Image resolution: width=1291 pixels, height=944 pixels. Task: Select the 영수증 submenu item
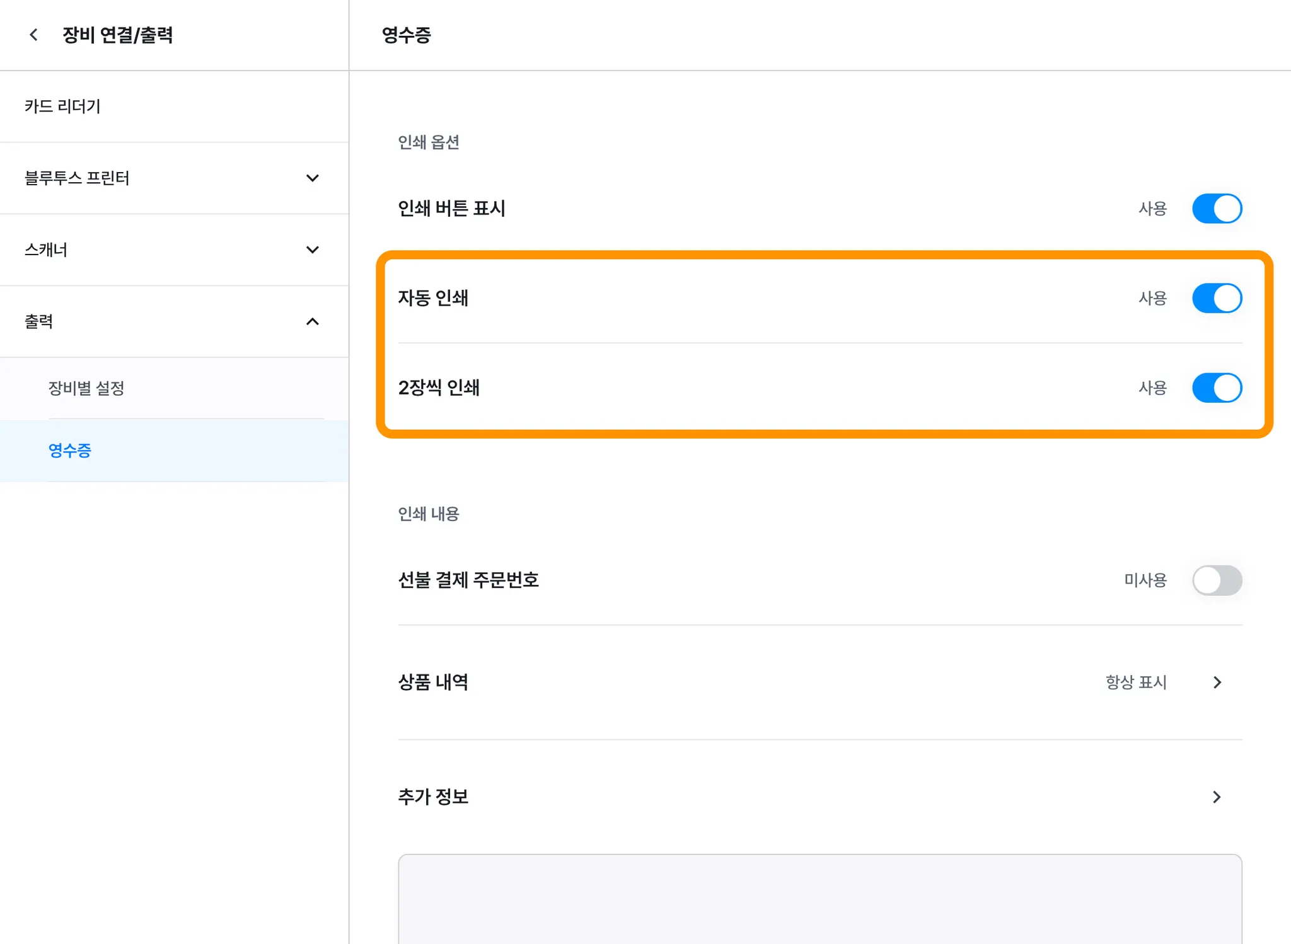coord(70,451)
